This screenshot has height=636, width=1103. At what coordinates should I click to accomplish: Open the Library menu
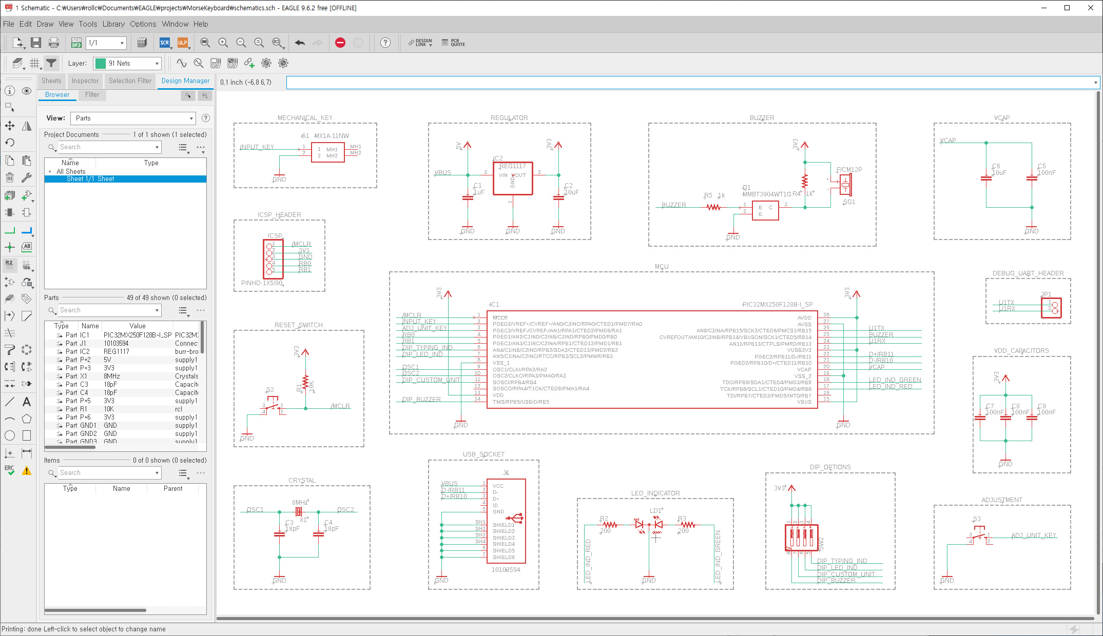click(x=113, y=24)
